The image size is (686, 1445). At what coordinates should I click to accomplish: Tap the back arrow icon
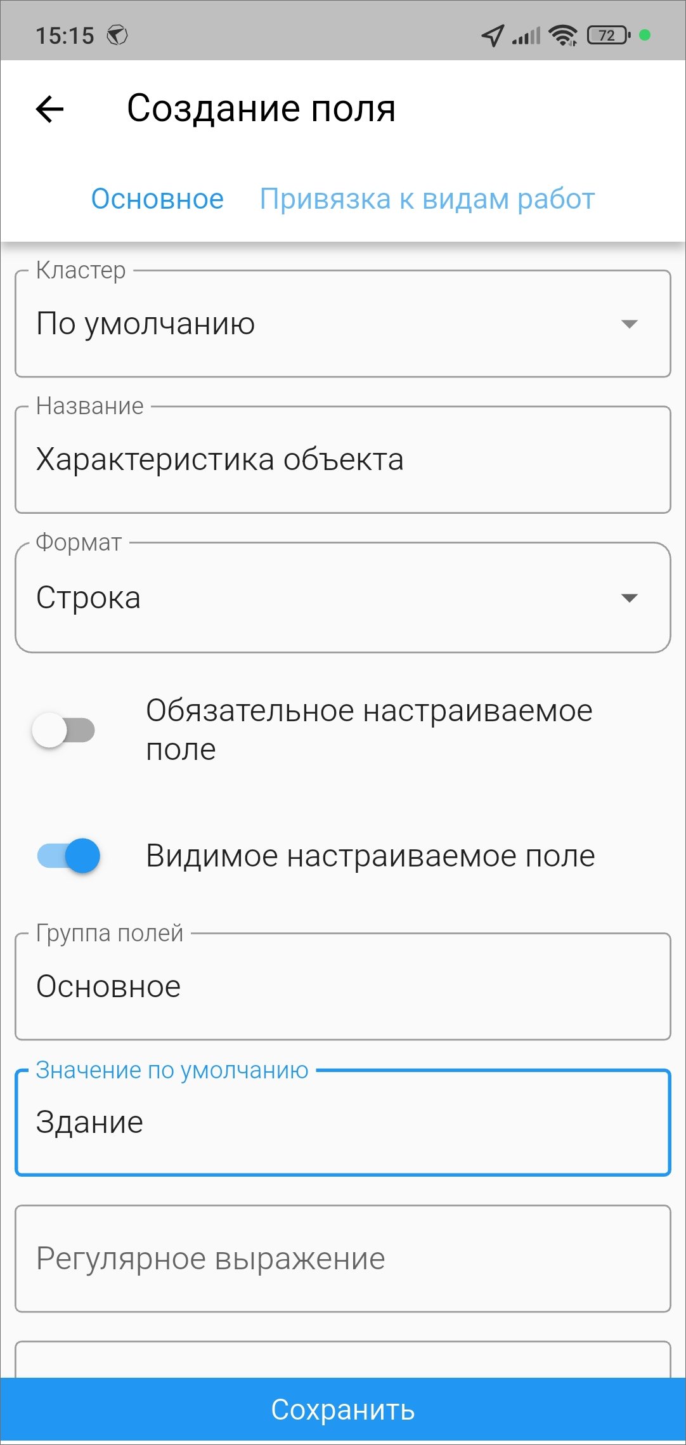coord(50,109)
